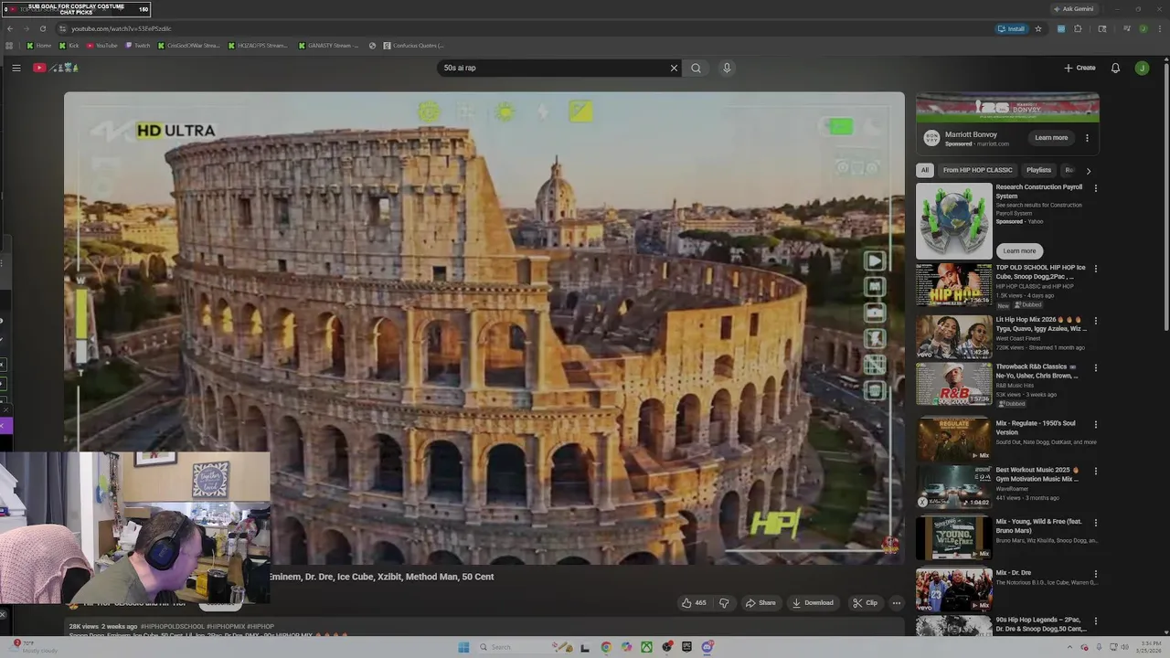Viewport: 1170px width, 658px height.
Task: Select the All filter chip
Action: coord(924,170)
